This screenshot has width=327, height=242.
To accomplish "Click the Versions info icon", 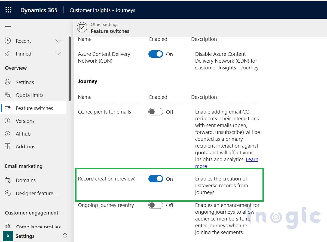I will [x=8, y=121].
